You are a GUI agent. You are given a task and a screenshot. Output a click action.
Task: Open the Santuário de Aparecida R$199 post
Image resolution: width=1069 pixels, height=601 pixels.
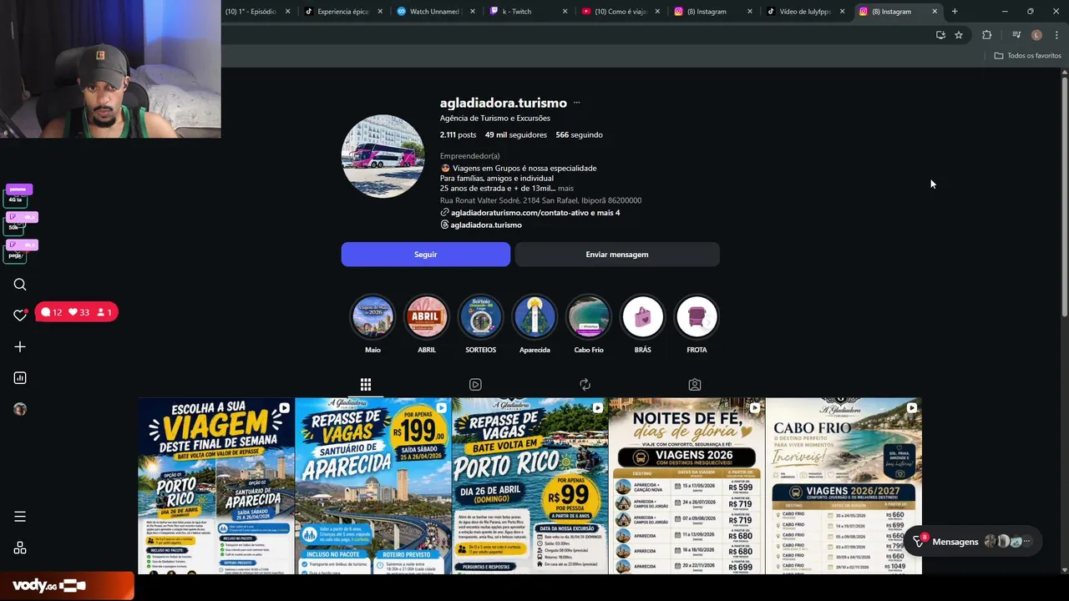(x=373, y=486)
